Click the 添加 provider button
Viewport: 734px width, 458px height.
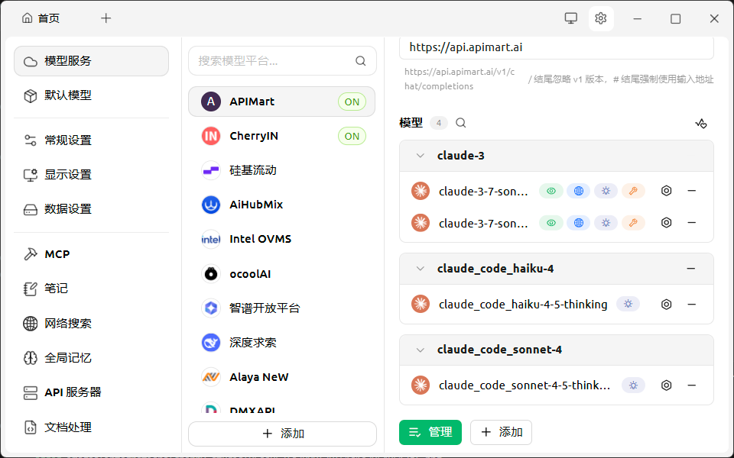tap(282, 434)
